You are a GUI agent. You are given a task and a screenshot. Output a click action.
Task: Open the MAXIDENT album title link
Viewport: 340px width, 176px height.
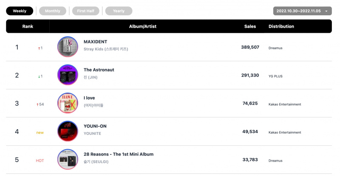point(95,42)
